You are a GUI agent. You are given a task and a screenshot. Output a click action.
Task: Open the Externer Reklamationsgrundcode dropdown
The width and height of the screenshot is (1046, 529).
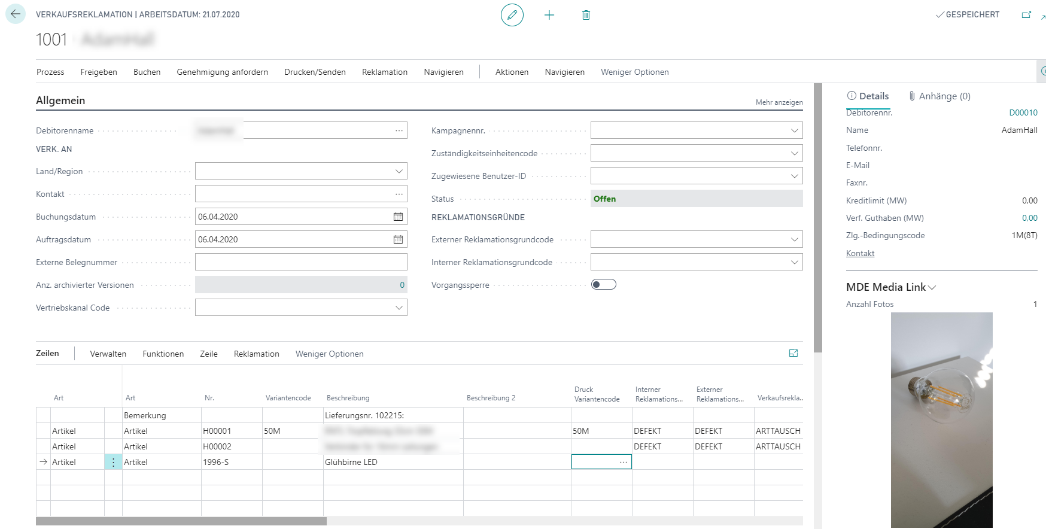794,239
